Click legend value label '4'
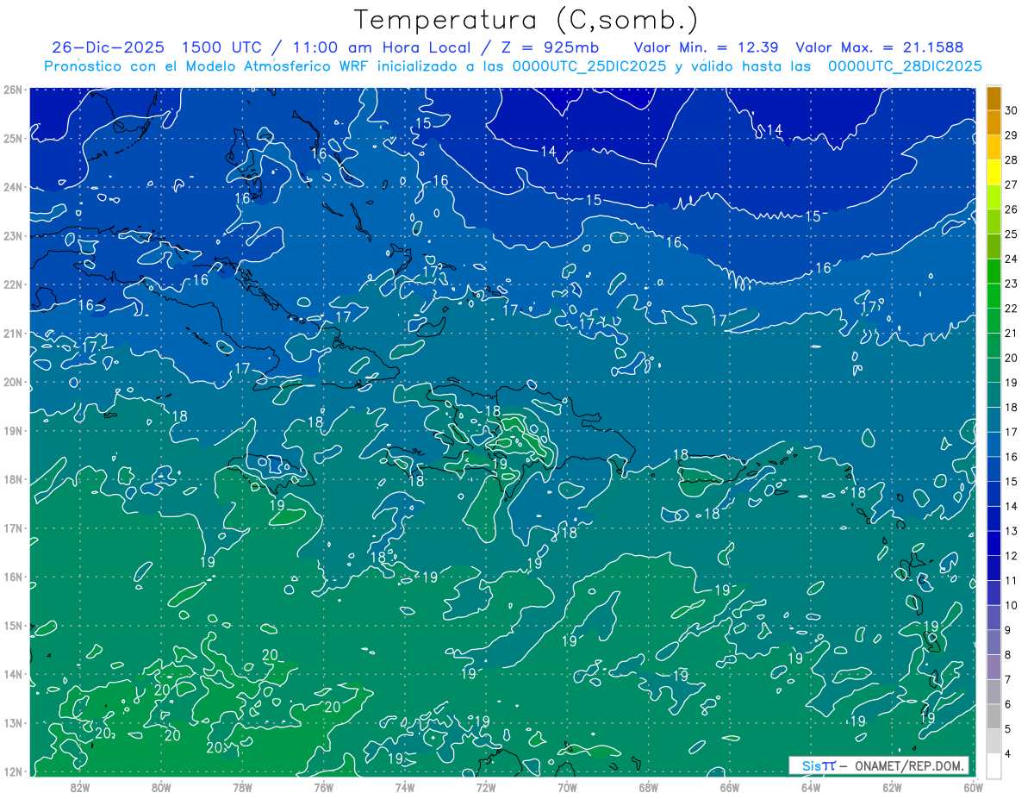The height and width of the screenshot is (799, 1034). (1008, 754)
